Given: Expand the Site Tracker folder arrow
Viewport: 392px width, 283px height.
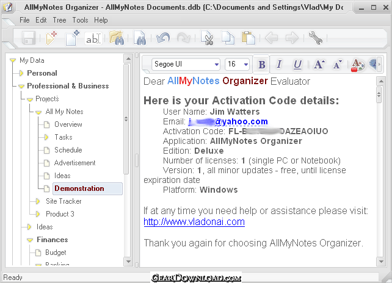Looking at the screenshot, I should [x=38, y=201].
